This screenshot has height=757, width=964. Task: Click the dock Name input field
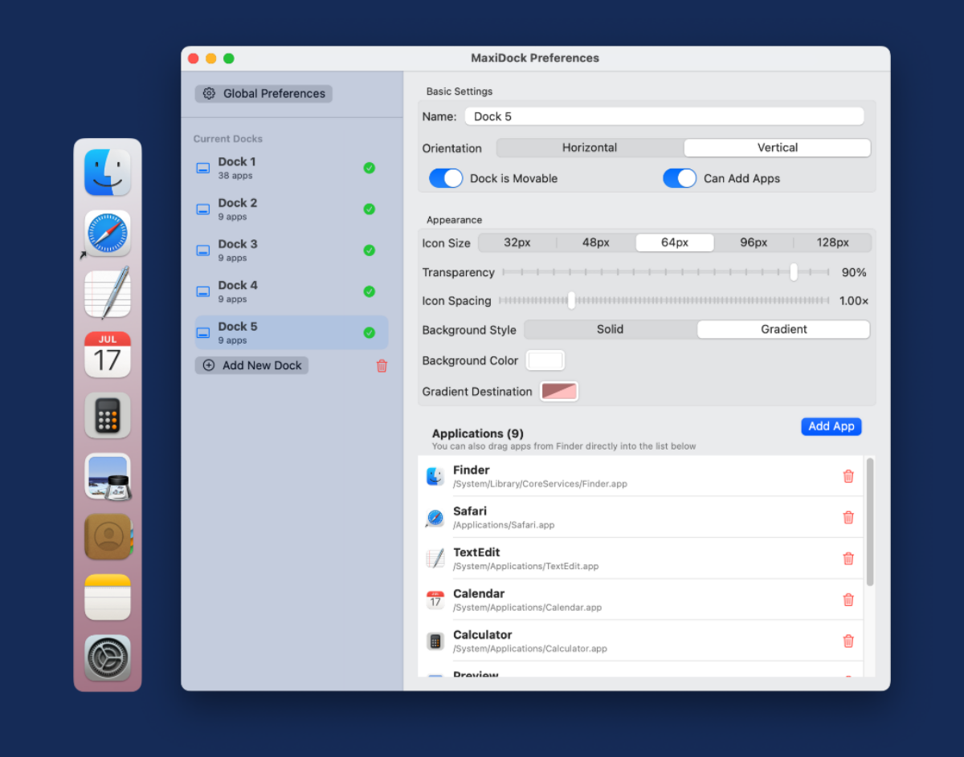tap(664, 116)
